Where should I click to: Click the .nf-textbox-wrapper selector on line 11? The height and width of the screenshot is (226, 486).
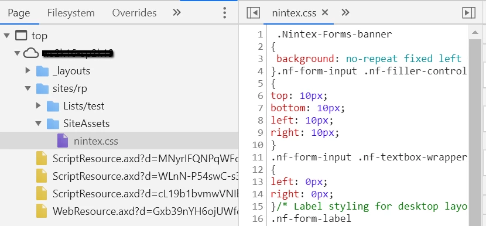413,157
